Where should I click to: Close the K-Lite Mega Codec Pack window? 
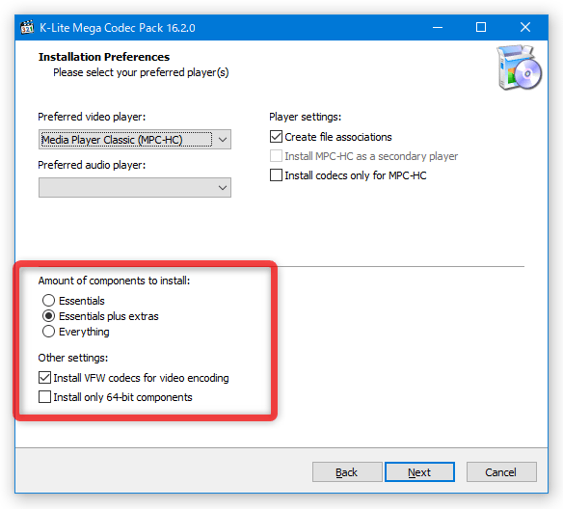[x=525, y=27]
